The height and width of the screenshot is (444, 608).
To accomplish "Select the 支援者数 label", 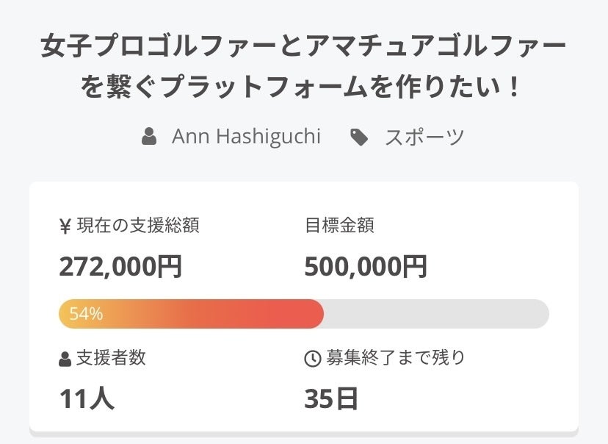I will click(x=111, y=358).
